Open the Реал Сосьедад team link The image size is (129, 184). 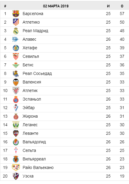37,74
